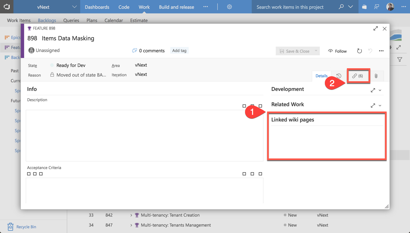Viewport: 410px width, 233px height.
Task: Toggle full screen for work item dialog
Action: coord(376,29)
